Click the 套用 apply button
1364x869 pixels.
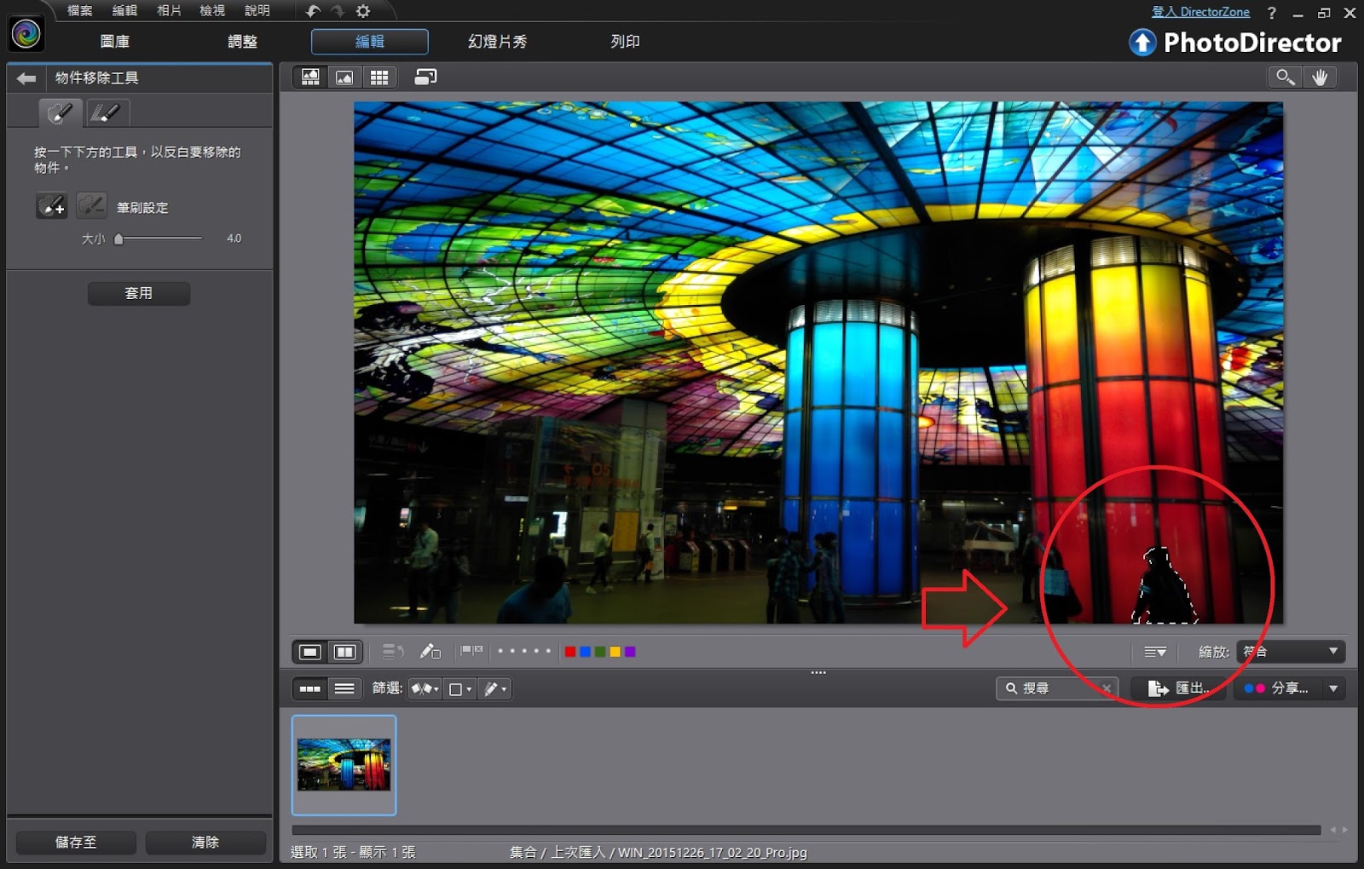pyautogui.click(x=138, y=293)
